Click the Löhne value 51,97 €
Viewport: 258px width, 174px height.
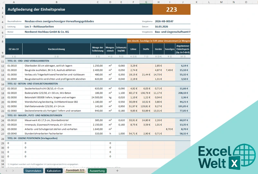click(133, 106)
